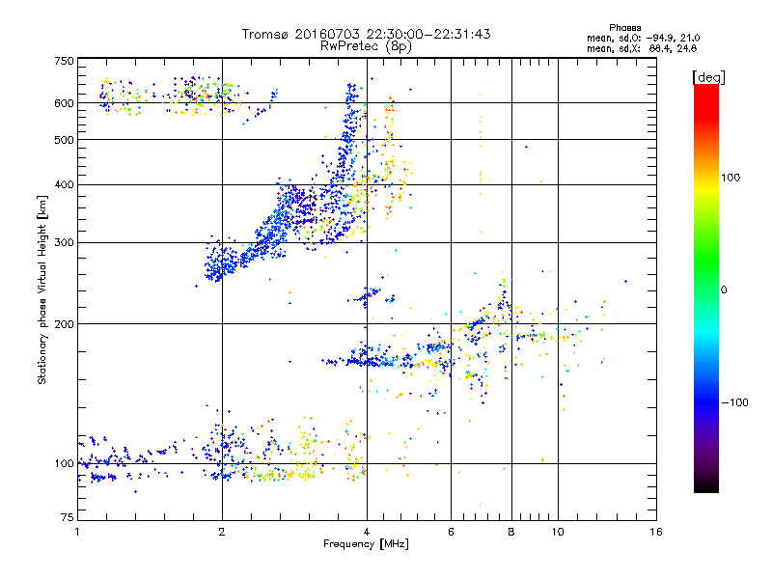Click the y-axis tick label '600'
The width and height of the screenshot is (772, 579).
click(64, 103)
